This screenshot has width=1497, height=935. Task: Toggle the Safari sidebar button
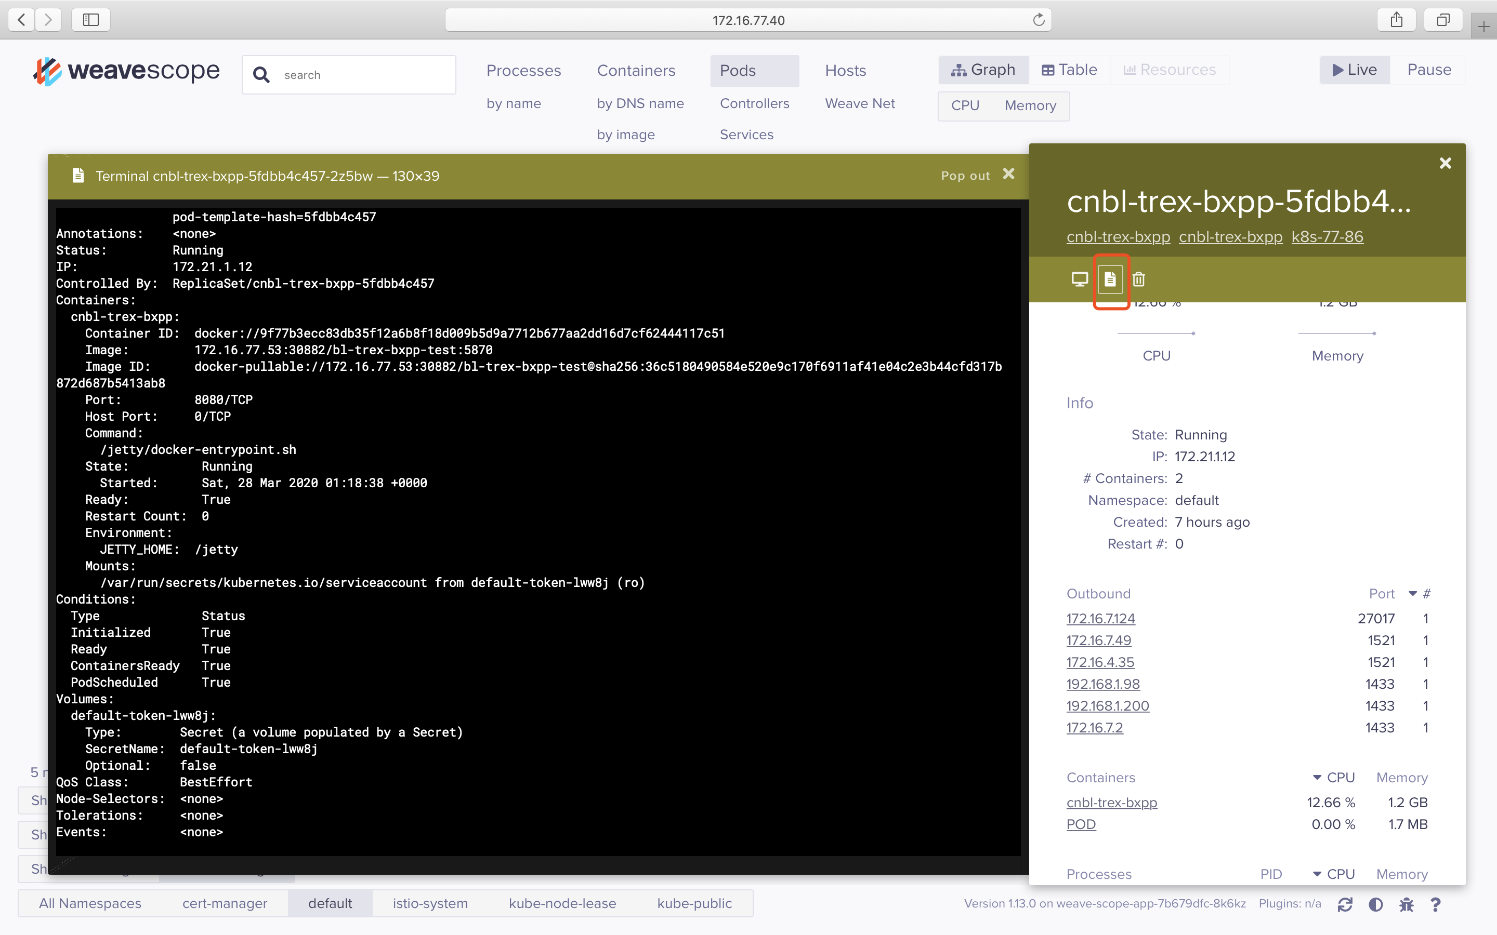(x=91, y=20)
